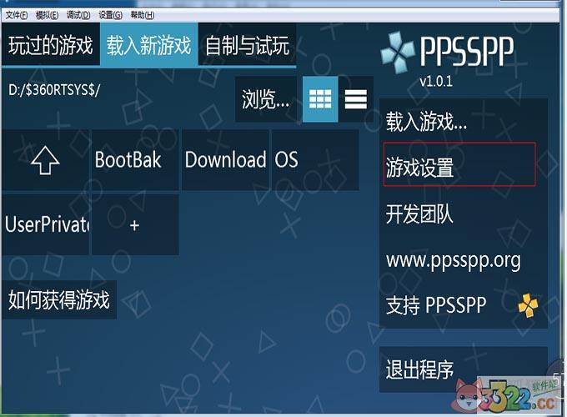Visit www.ppsspp.org link
The width and height of the screenshot is (567, 417).
pyautogui.click(x=464, y=260)
